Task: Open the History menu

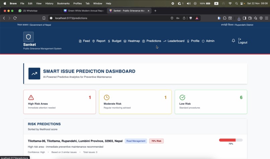Action: pyautogui.click(x=49, y=3)
